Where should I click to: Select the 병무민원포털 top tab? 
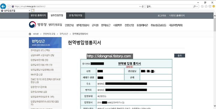pos(57,15)
